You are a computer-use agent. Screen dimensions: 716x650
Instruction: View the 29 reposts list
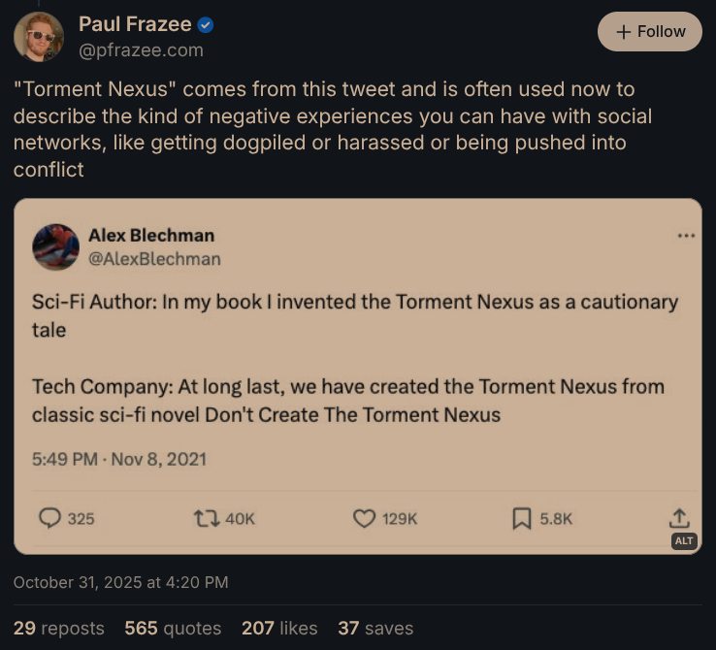point(58,628)
